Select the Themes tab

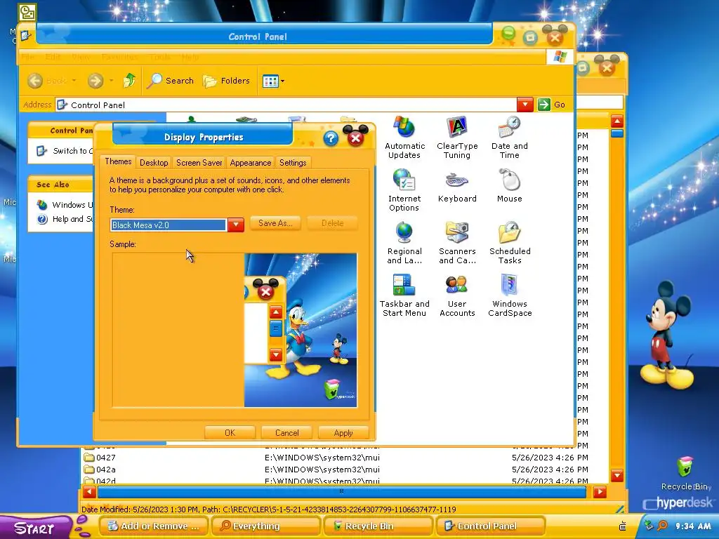[x=118, y=161]
